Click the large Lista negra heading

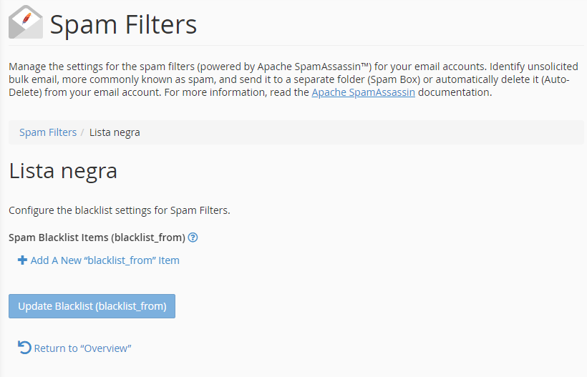63,171
